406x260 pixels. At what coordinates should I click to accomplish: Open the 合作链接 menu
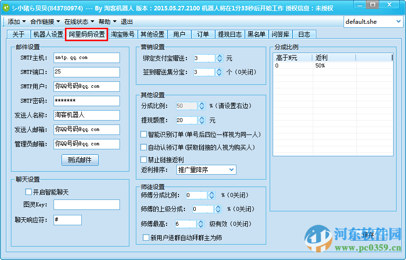(45, 22)
